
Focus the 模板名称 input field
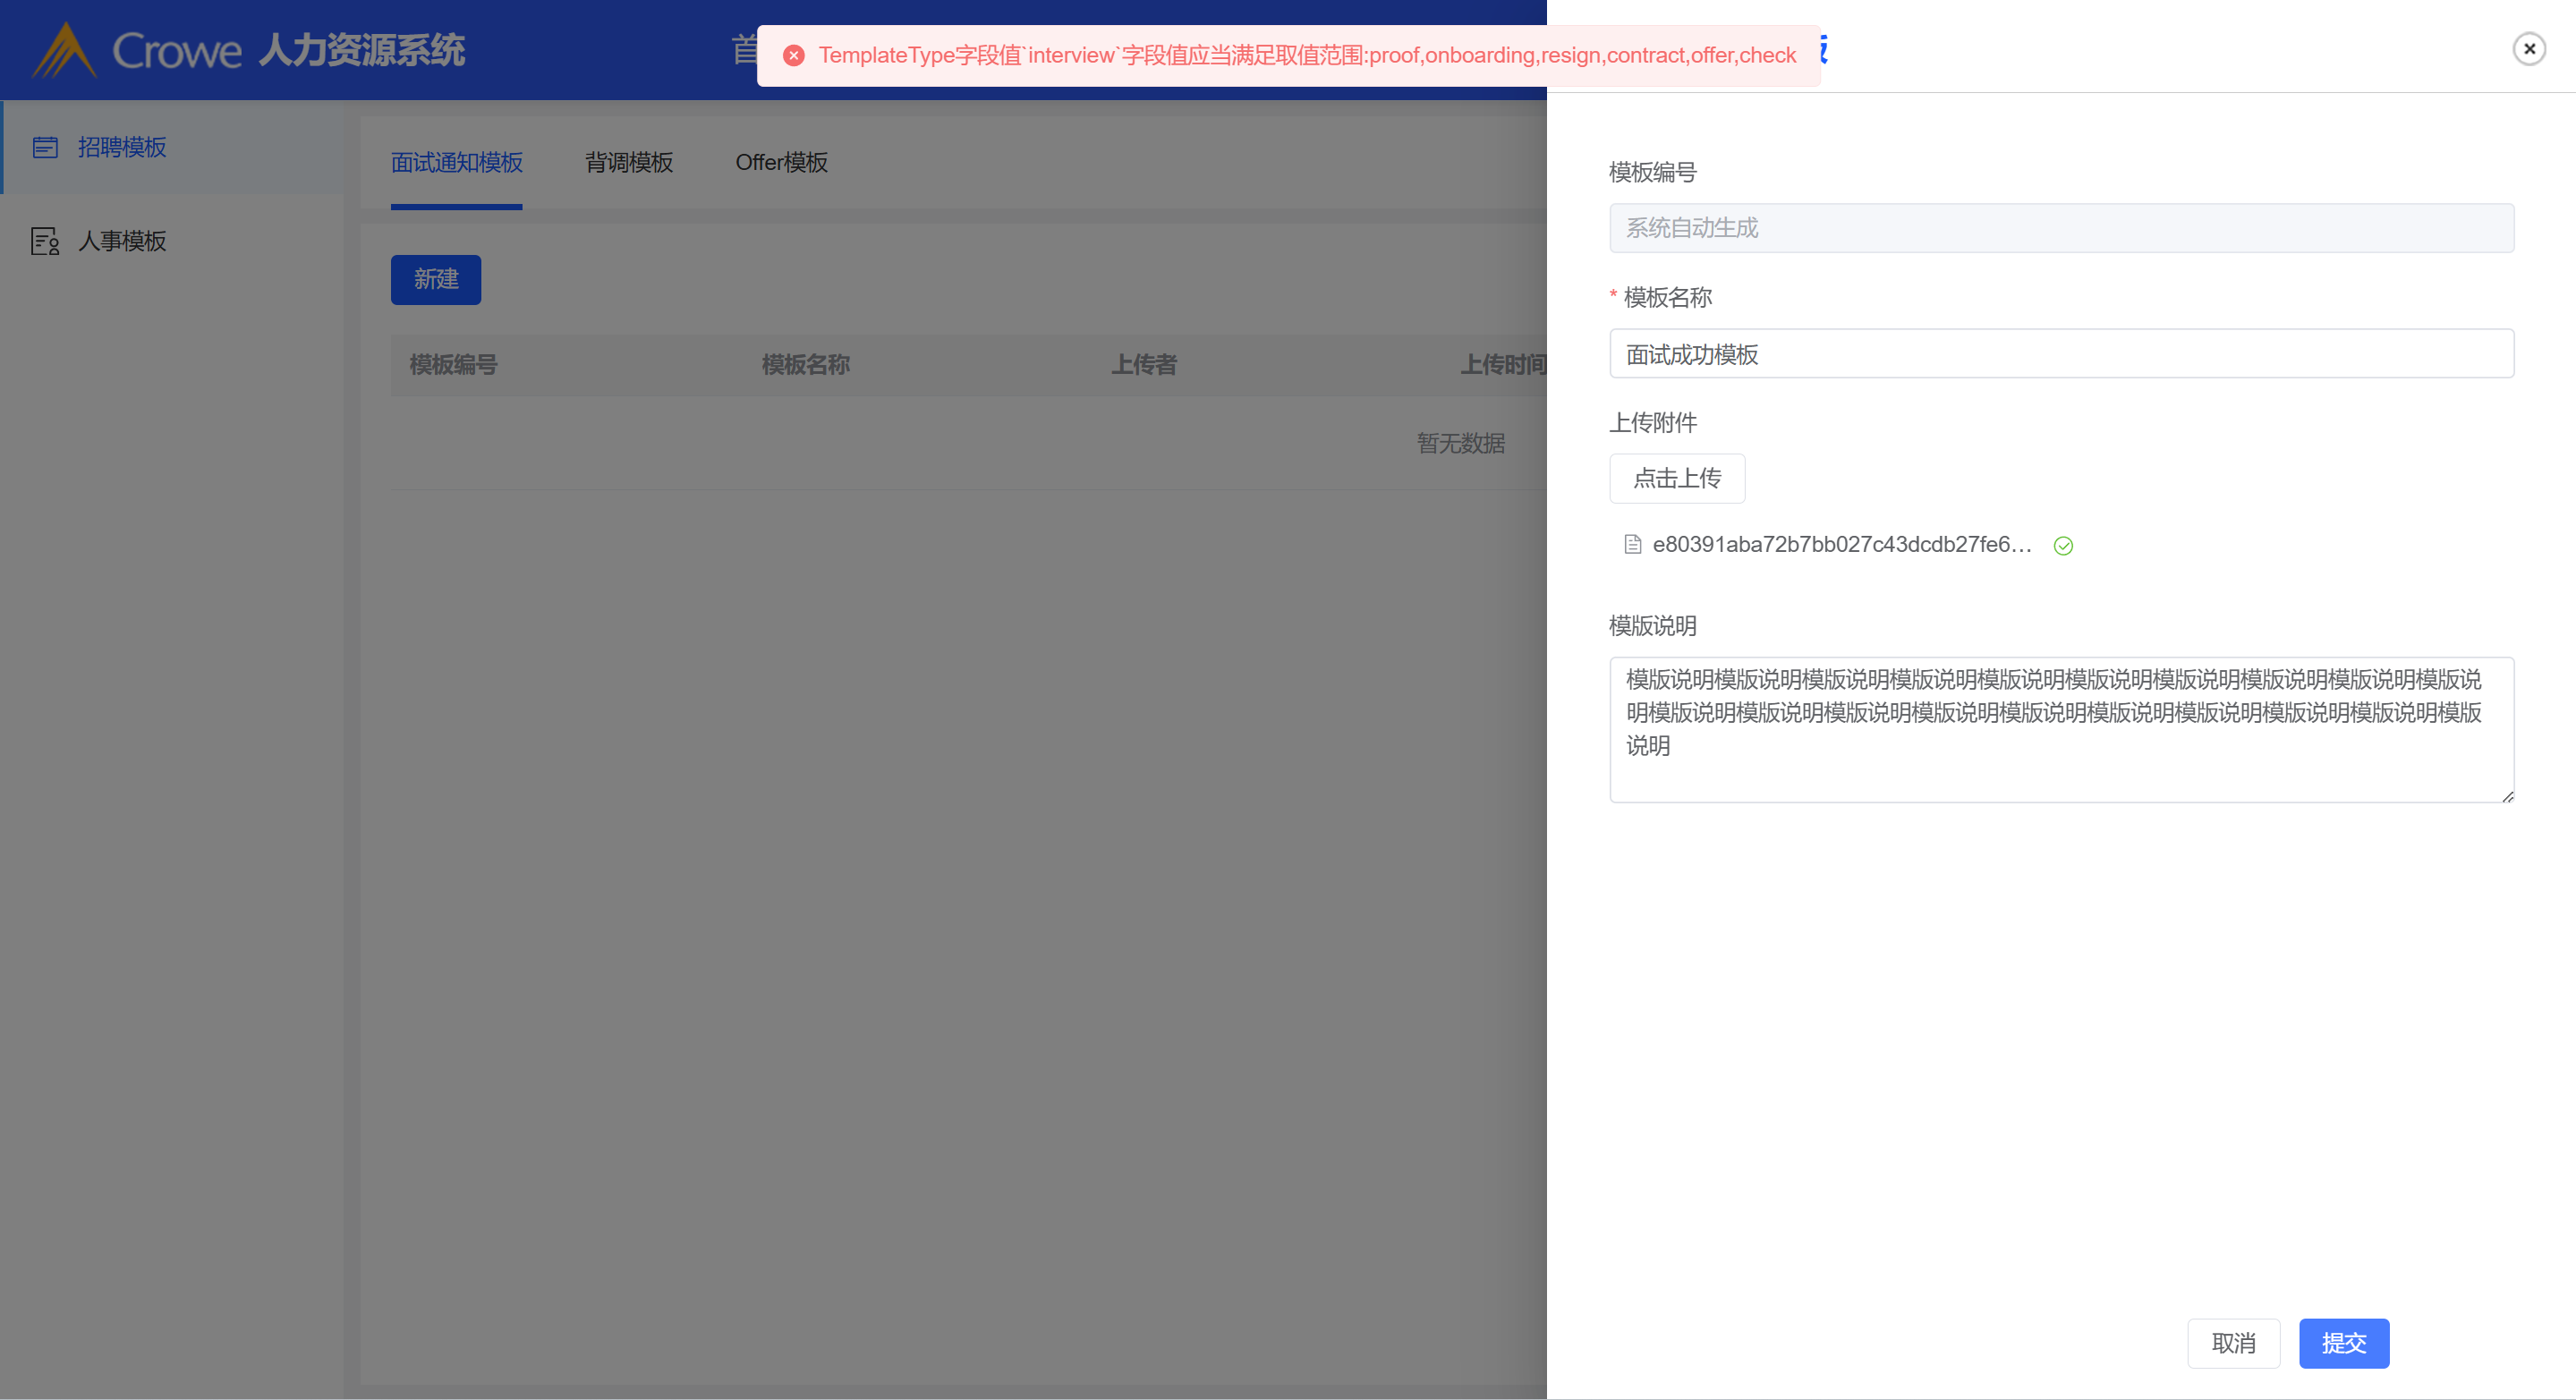click(x=2061, y=354)
